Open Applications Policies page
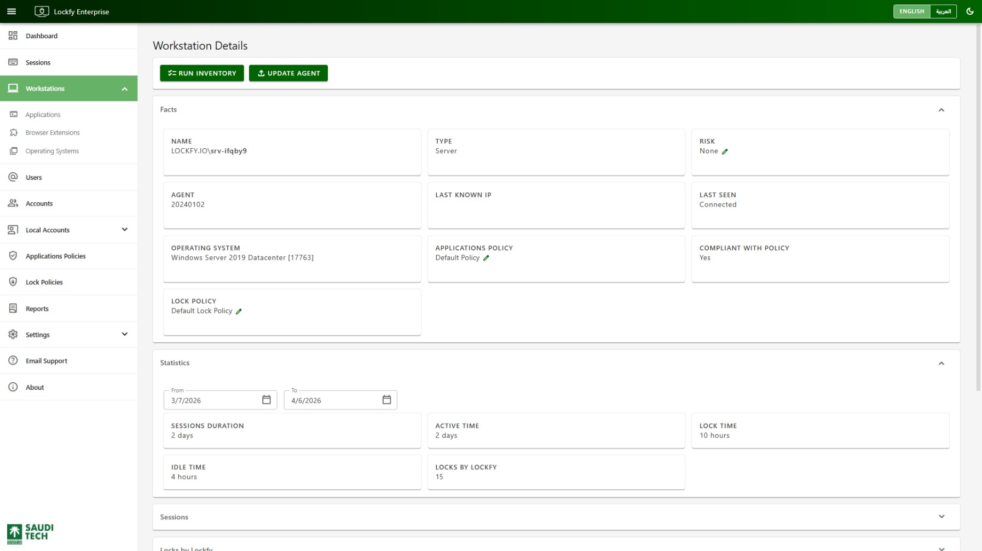Viewport: 982px width, 551px height. pos(68,256)
